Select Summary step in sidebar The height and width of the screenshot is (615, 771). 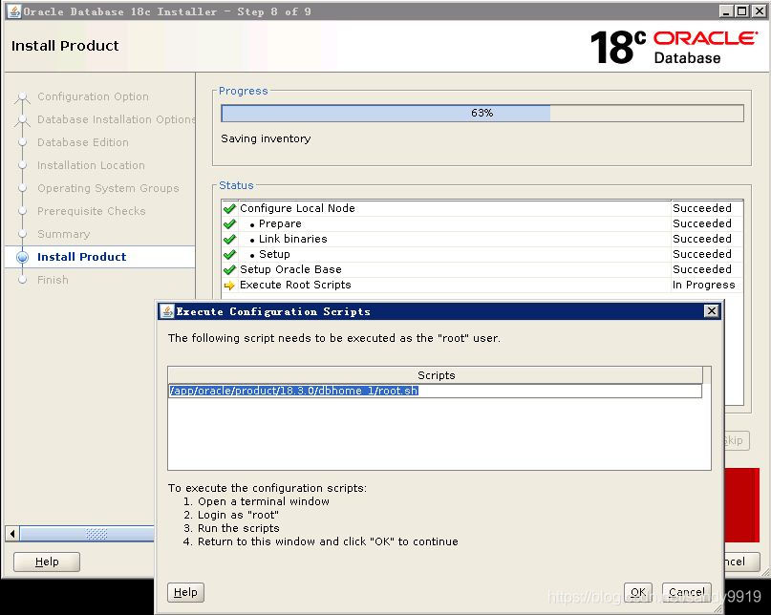[63, 234]
